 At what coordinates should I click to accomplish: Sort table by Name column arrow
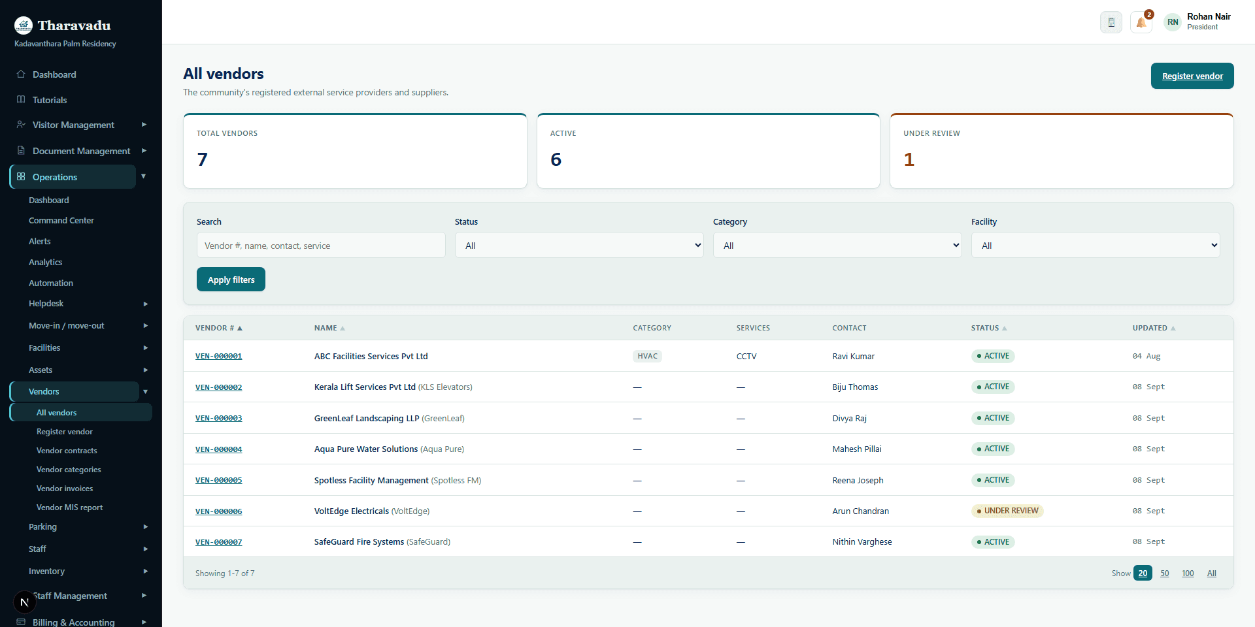pyautogui.click(x=343, y=328)
